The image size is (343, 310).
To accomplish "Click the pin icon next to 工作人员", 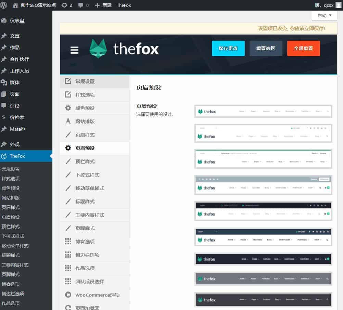I will [x=4, y=70].
